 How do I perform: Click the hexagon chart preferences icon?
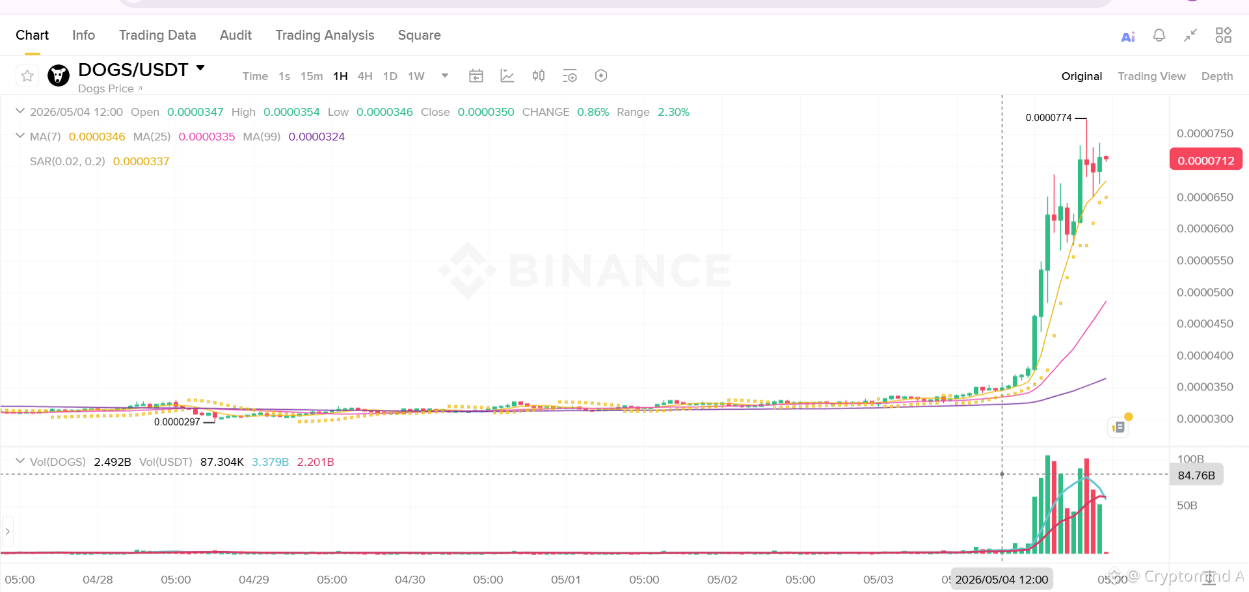601,76
